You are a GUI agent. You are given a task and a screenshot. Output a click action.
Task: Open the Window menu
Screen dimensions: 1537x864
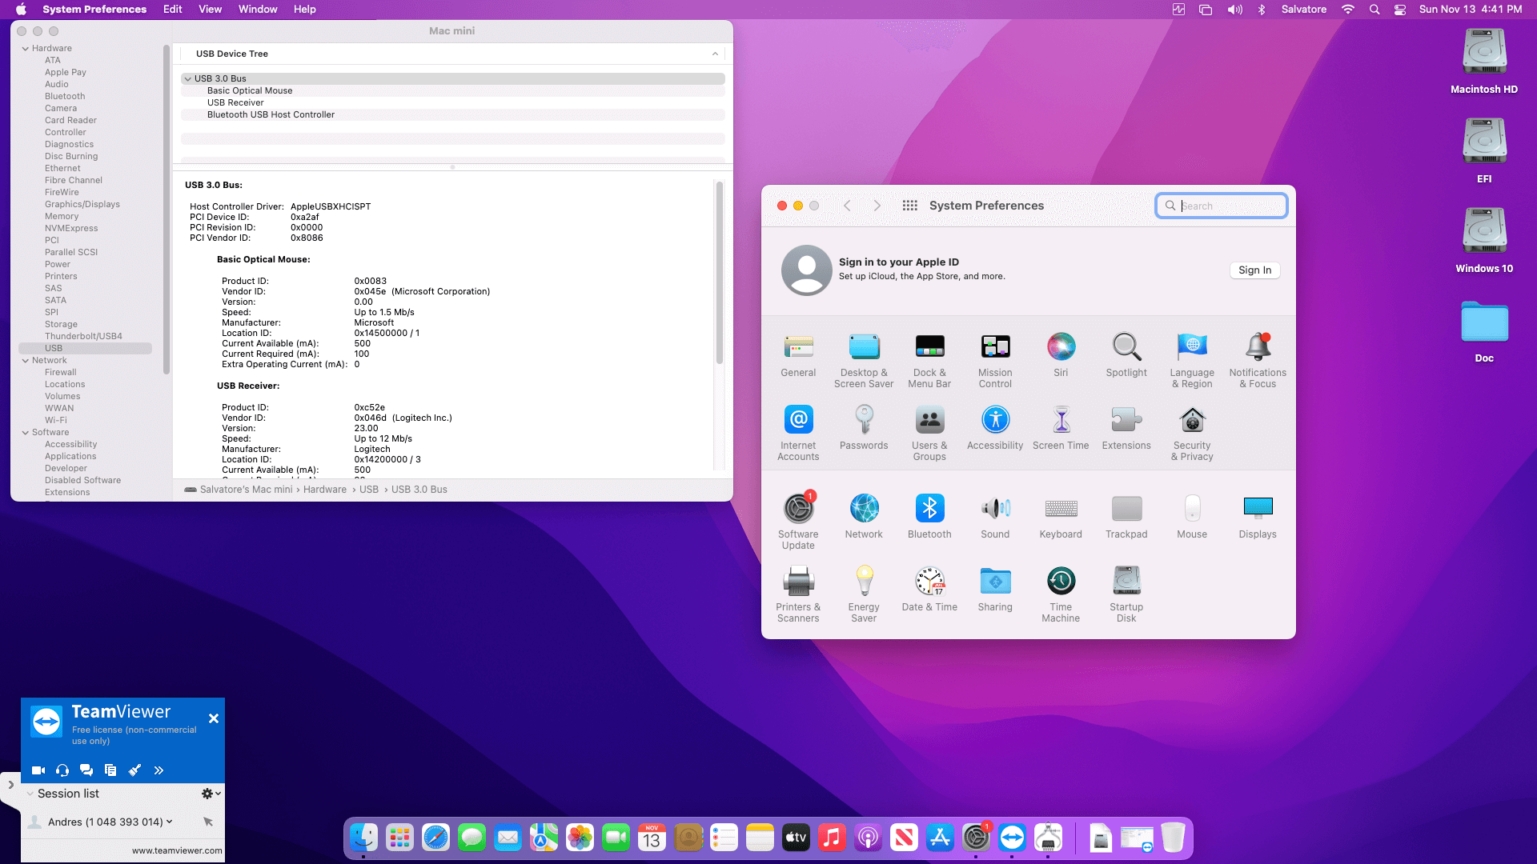[258, 10]
